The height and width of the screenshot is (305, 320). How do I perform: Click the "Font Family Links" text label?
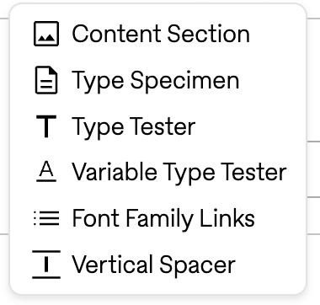click(163, 220)
